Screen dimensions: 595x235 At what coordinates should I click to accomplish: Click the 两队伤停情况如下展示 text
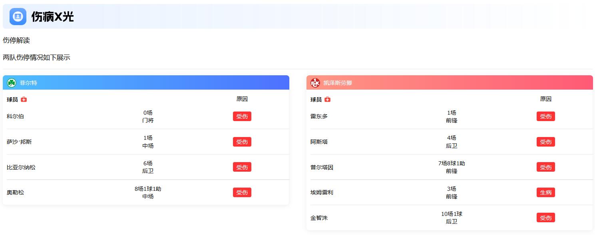point(36,57)
